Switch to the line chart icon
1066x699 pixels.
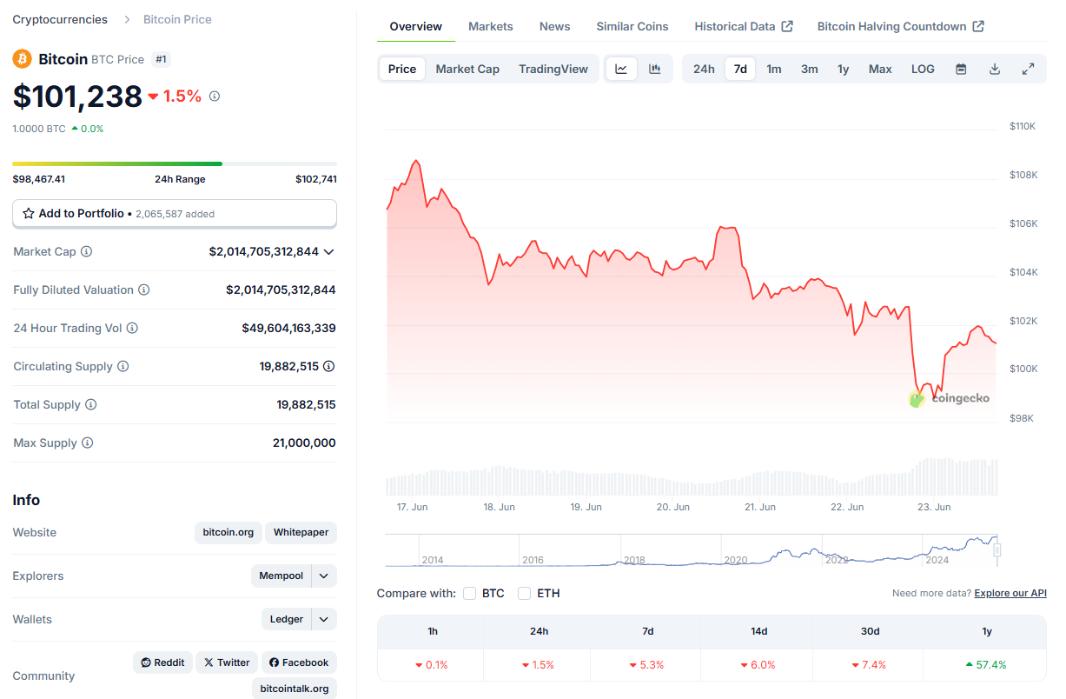(621, 69)
